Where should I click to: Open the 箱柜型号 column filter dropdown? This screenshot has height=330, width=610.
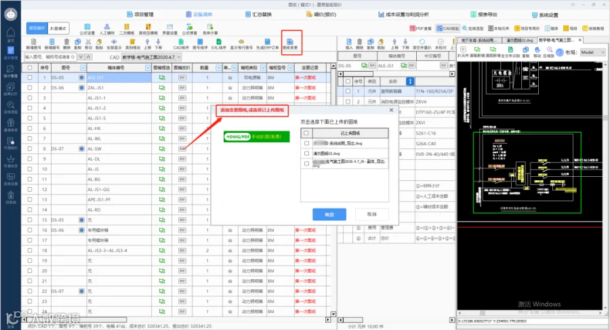pyautogui.click(x=290, y=68)
